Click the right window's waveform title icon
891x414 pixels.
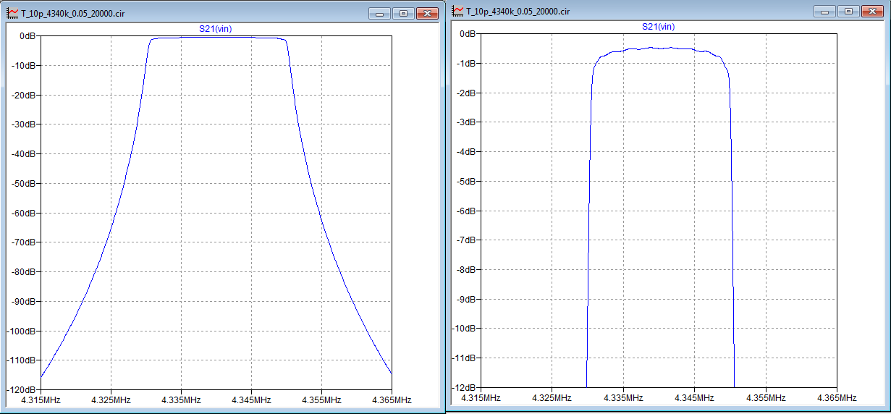click(457, 11)
